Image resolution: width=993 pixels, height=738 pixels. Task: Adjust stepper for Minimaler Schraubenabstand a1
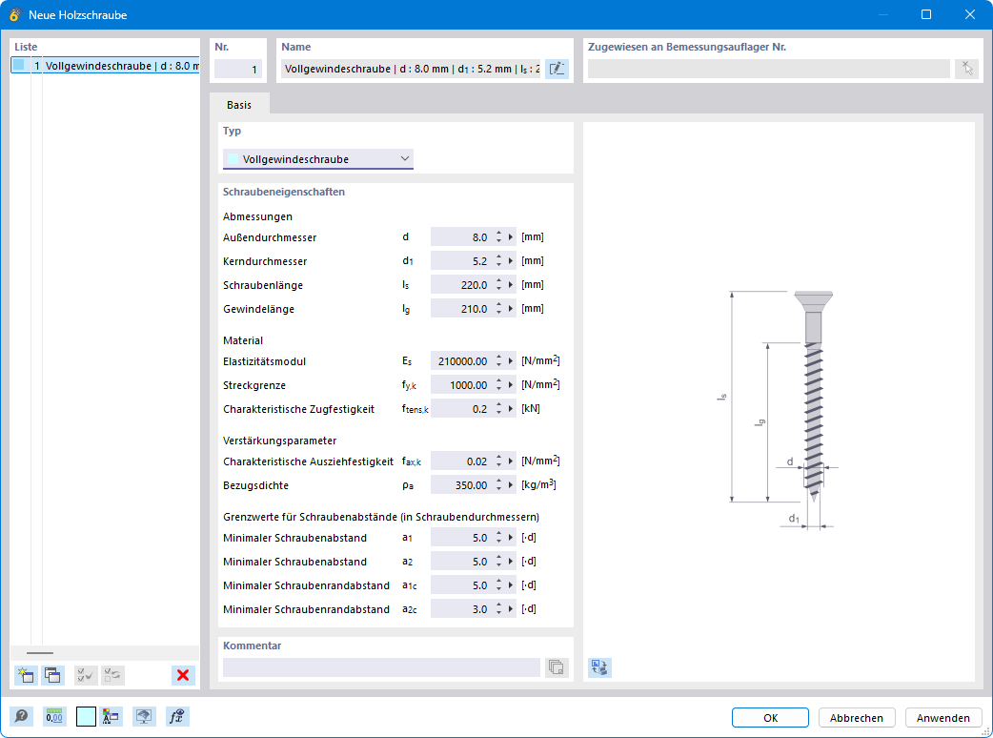499,538
